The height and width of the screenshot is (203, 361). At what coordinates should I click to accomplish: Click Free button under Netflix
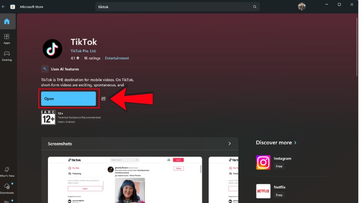coord(279,195)
